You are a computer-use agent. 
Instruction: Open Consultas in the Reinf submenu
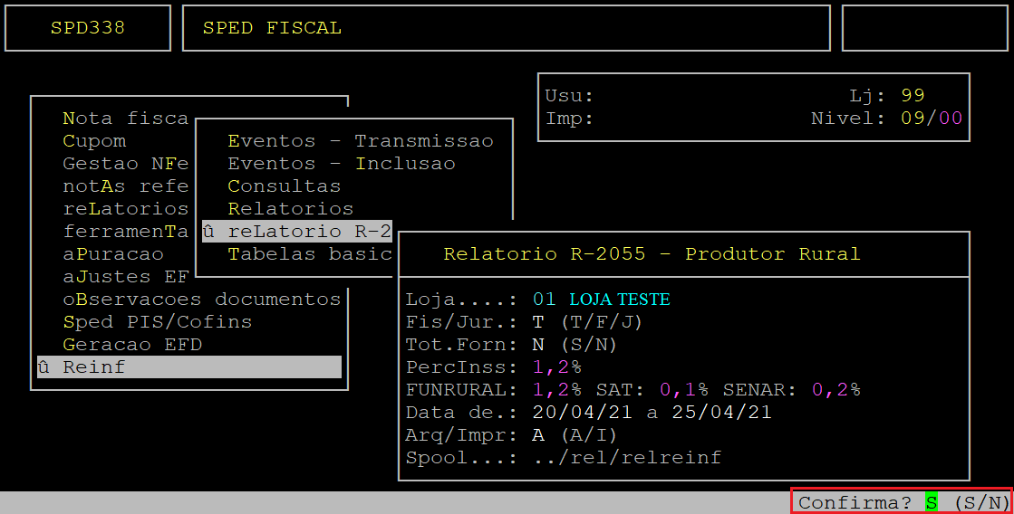[284, 186]
